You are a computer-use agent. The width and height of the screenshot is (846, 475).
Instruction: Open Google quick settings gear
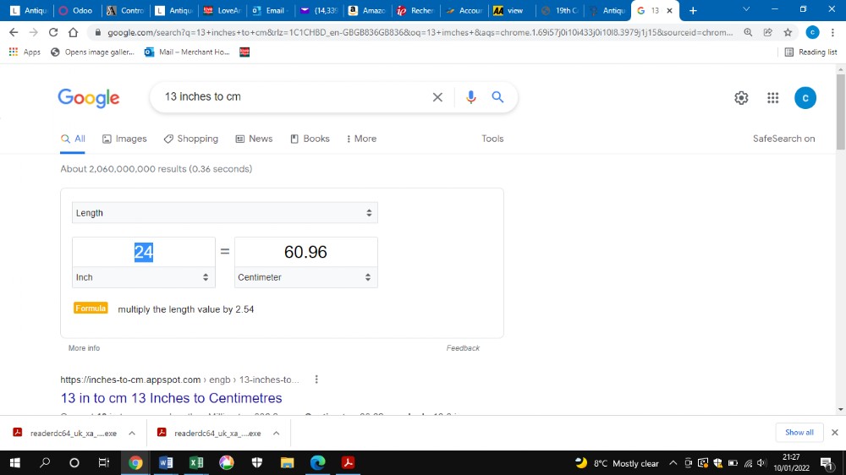[x=741, y=97]
